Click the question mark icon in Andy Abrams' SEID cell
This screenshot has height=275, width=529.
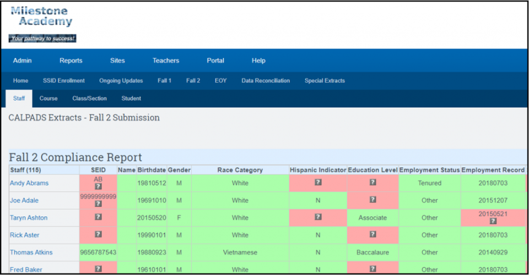coord(98,186)
